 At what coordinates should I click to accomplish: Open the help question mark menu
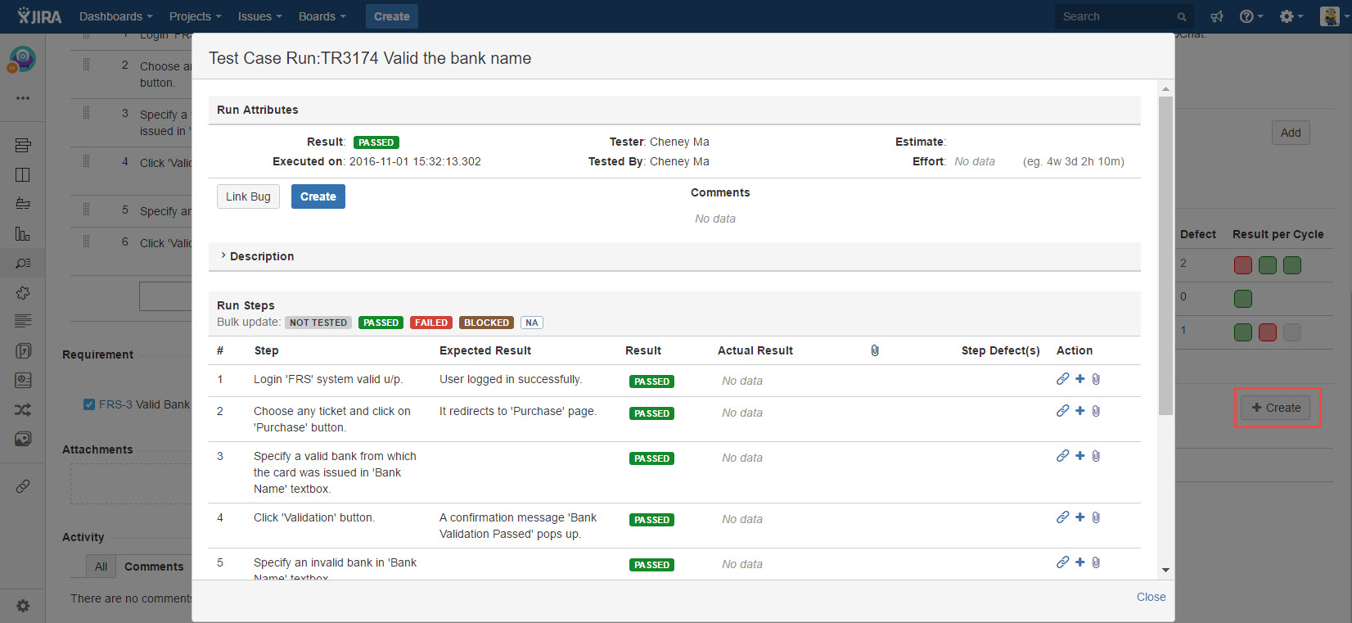(x=1251, y=16)
